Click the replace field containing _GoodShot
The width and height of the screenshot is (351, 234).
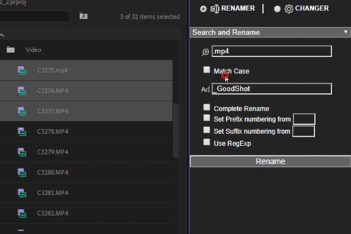coord(272,88)
